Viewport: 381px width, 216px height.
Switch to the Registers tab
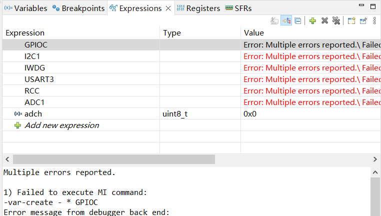(x=198, y=8)
